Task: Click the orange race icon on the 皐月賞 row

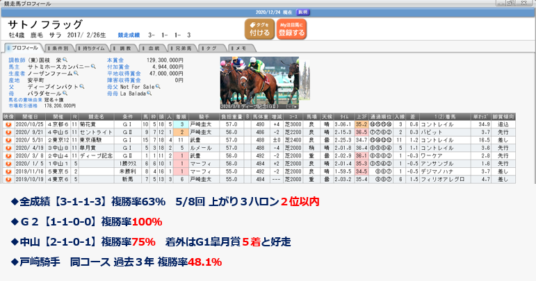Action: [x=8, y=146]
